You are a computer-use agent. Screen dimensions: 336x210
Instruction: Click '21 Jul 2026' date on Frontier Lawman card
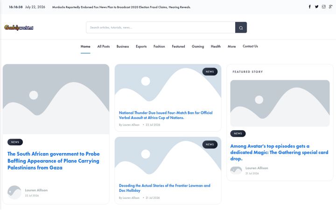(153, 197)
